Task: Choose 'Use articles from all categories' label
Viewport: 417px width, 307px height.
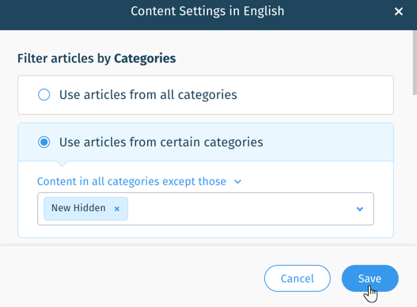Action: point(148,95)
